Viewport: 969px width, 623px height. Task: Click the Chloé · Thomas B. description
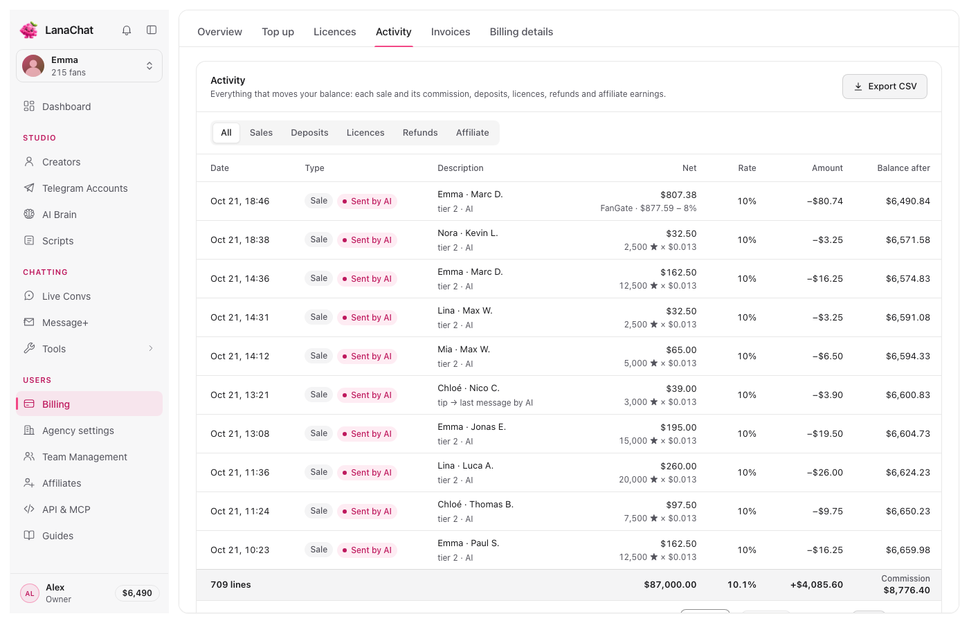(476, 505)
